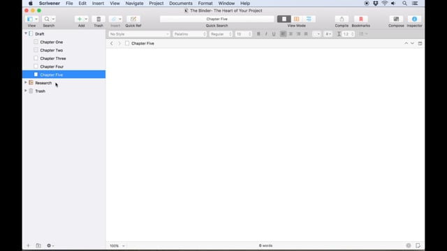The width and height of the screenshot is (447, 251).
Task: Open binder footer gear menu
Action: tap(50, 245)
